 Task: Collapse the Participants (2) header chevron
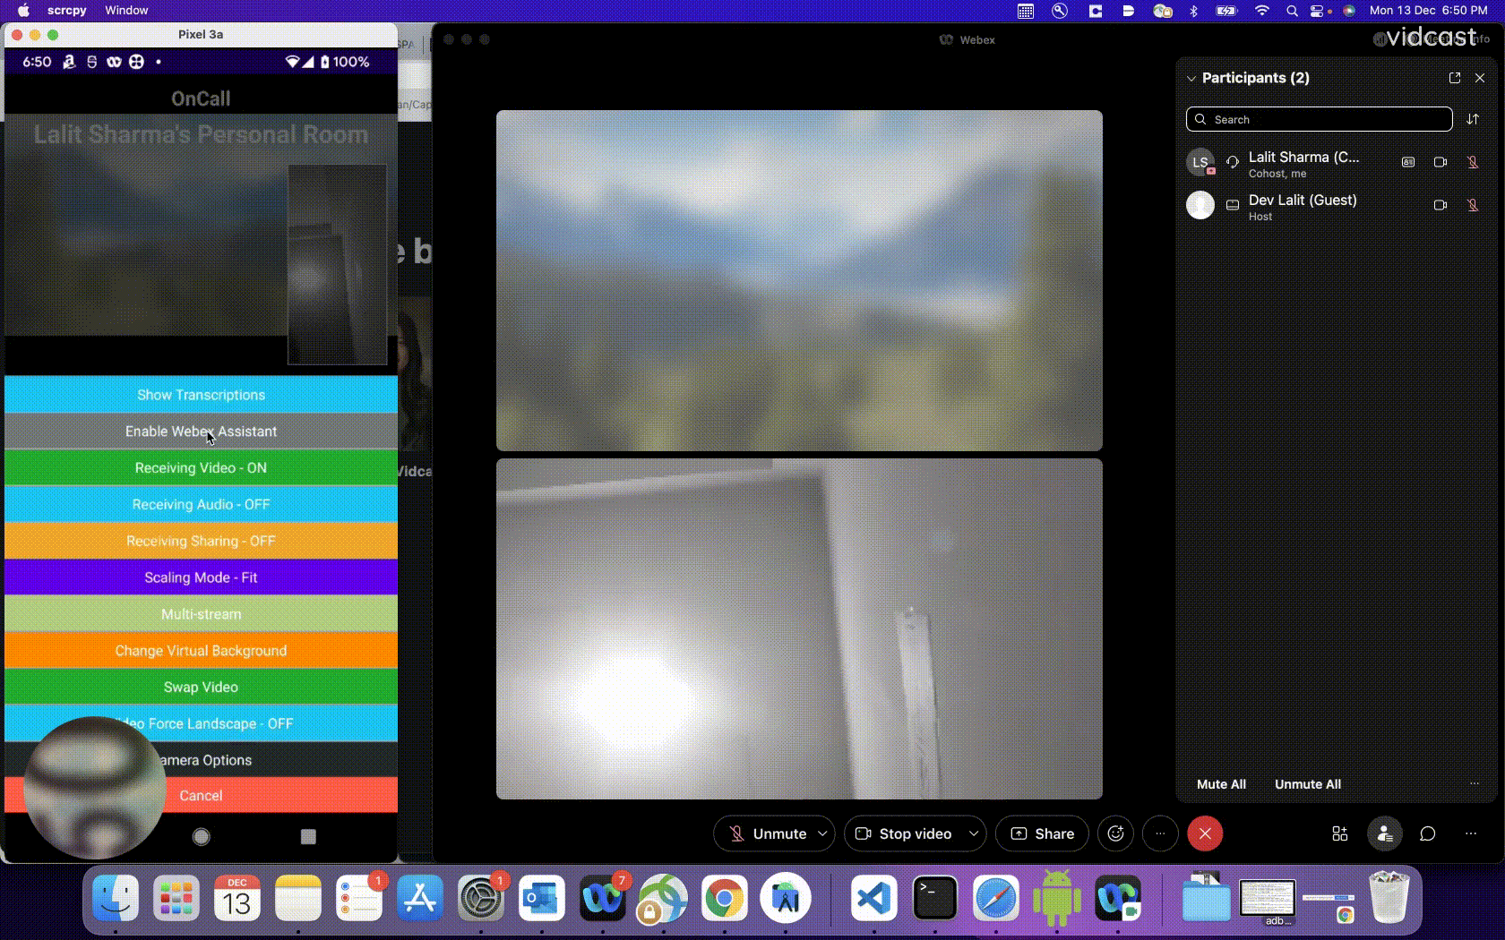point(1191,79)
